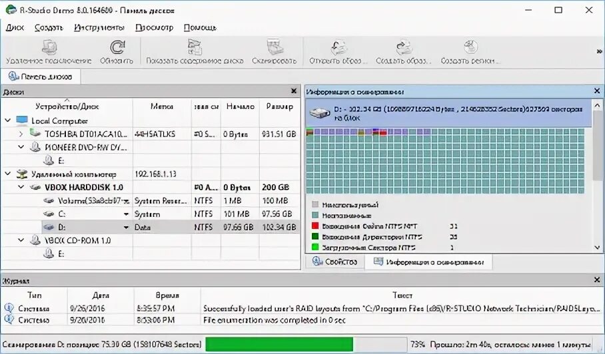Collapse the remote computer tree node
The height and width of the screenshot is (354, 605).
click(x=7, y=174)
